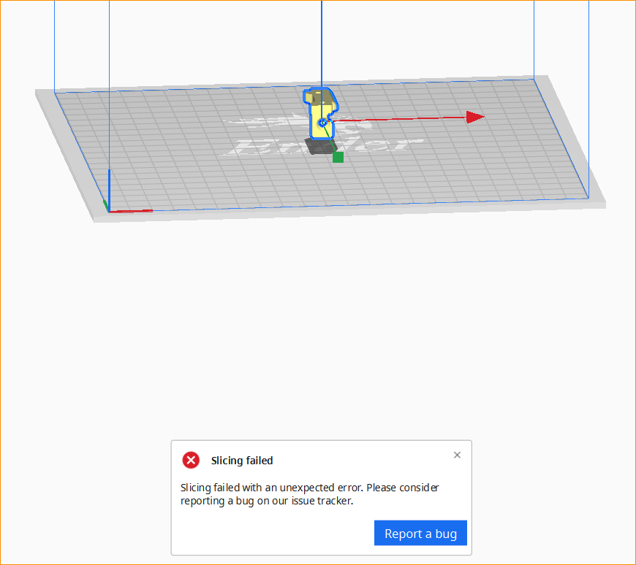Read the slicing error message text
The width and height of the screenshot is (636, 565).
(x=310, y=494)
